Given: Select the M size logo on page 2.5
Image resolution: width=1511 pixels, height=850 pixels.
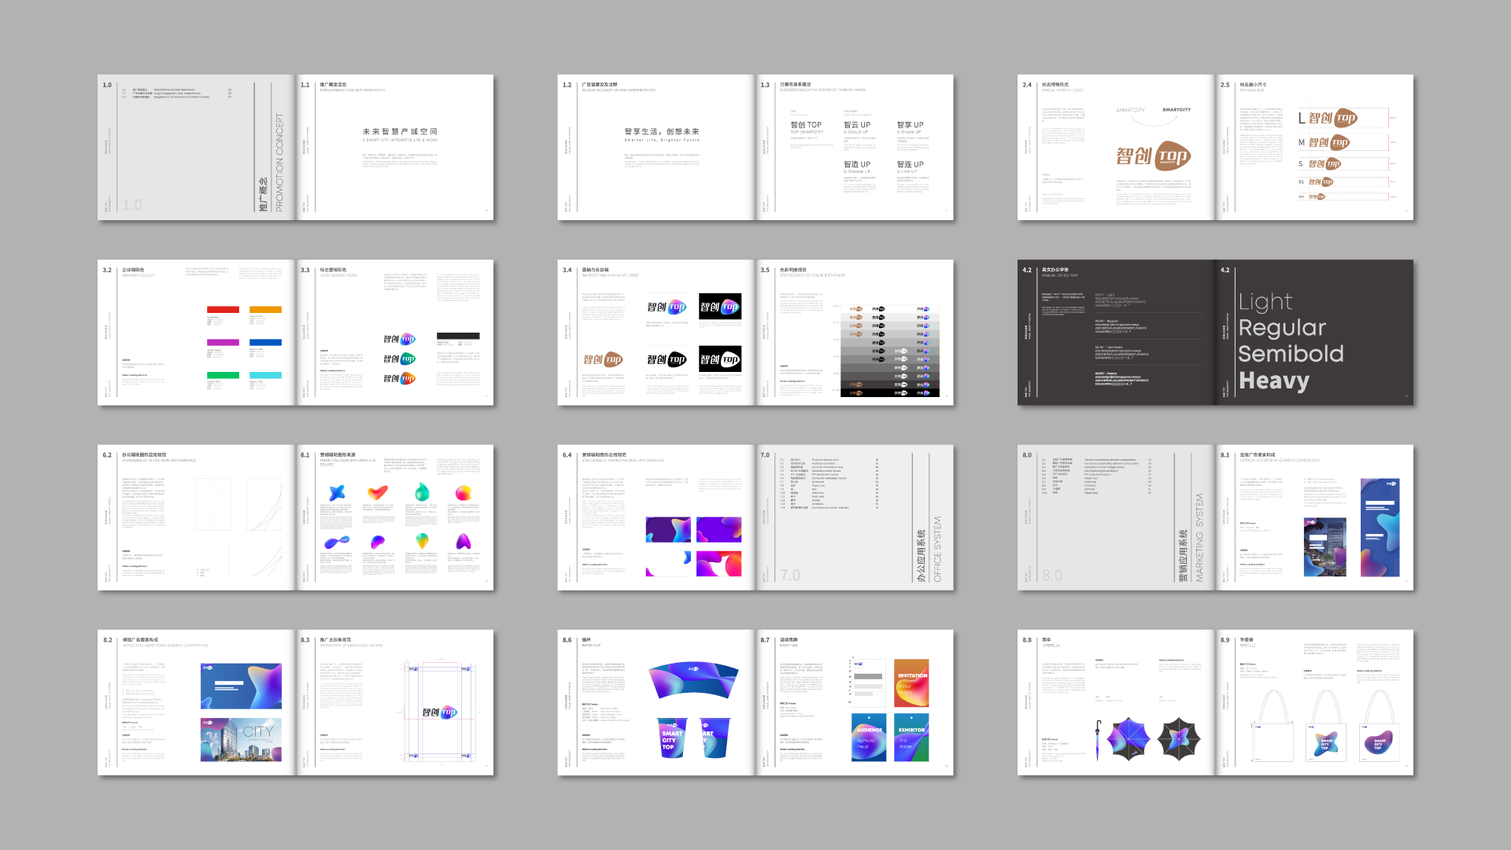Looking at the screenshot, I should point(1329,142).
